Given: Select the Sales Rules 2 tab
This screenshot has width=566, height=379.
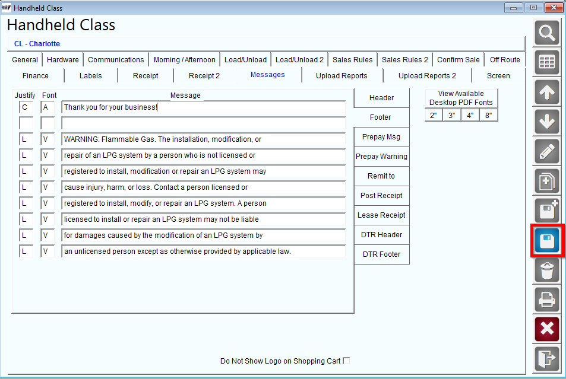Looking at the screenshot, I should [405, 60].
